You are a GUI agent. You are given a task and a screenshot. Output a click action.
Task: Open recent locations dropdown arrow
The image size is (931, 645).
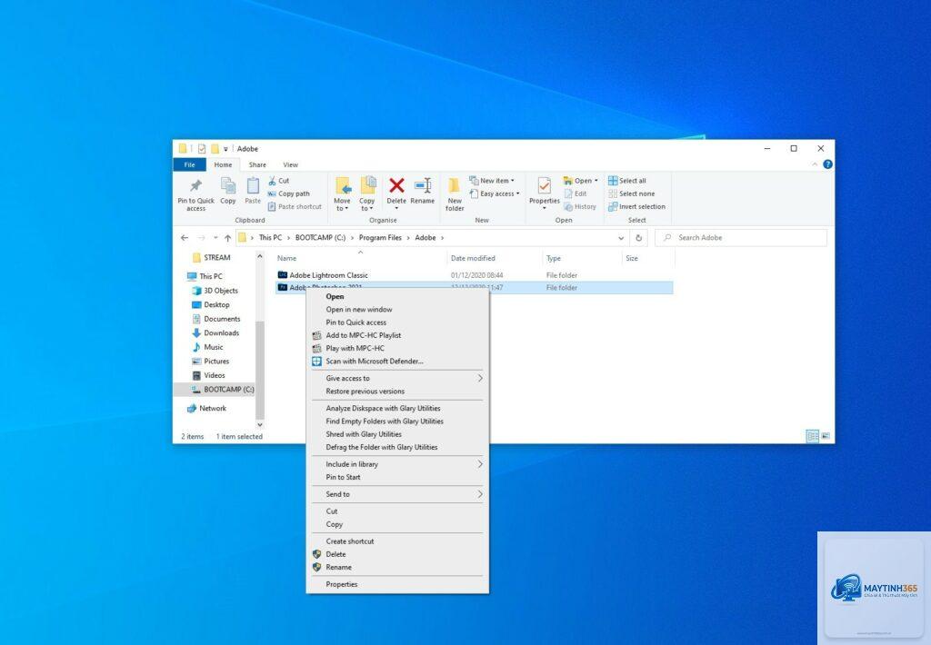coord(215,237)
